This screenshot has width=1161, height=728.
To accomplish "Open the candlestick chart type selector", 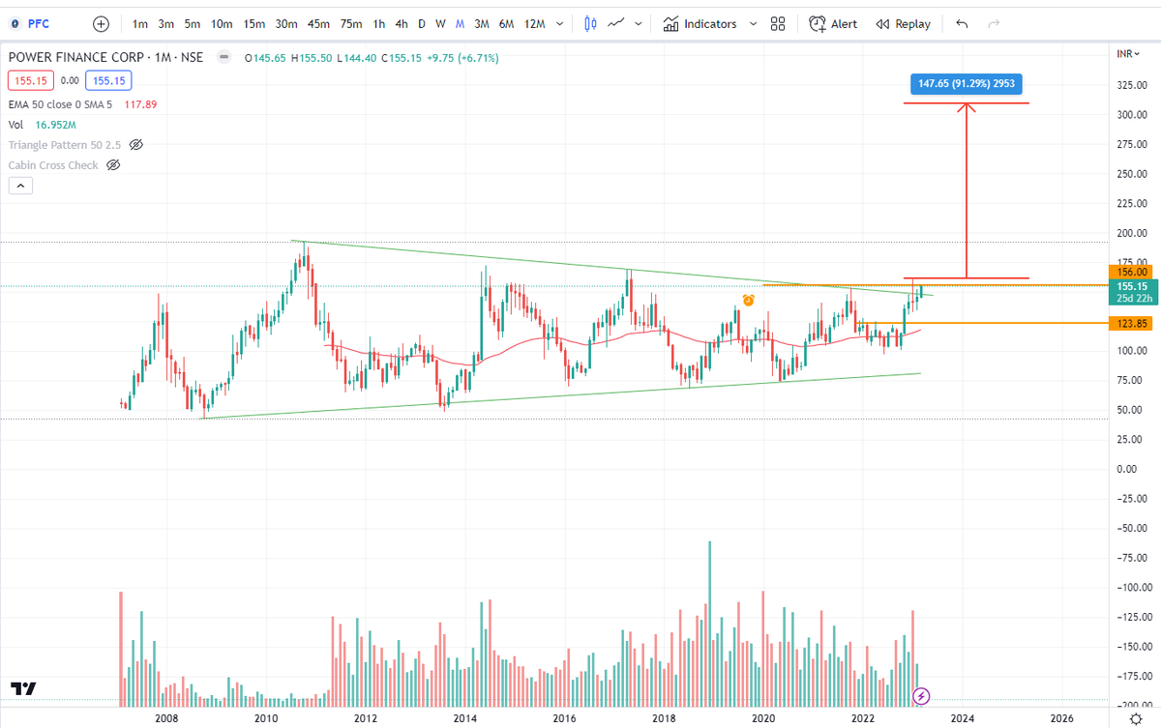I will point(592,23).
